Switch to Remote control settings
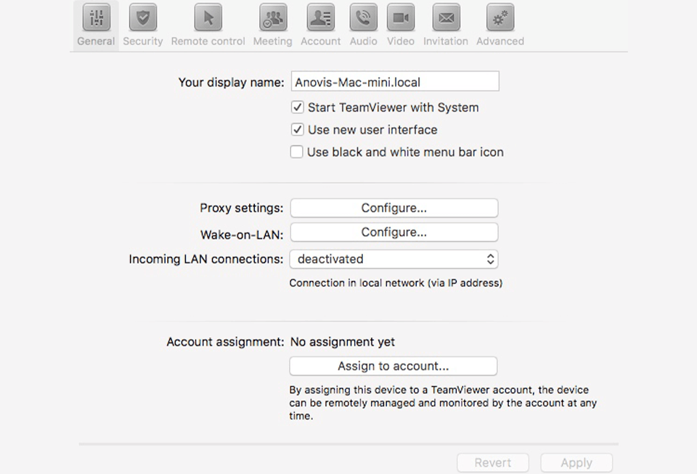697x474 pixels. click(208, 25)
